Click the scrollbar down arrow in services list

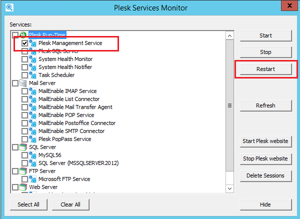[x=230, y=187]
